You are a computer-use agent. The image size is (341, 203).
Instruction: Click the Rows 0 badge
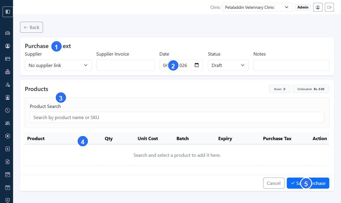click(x=279, y=89)
